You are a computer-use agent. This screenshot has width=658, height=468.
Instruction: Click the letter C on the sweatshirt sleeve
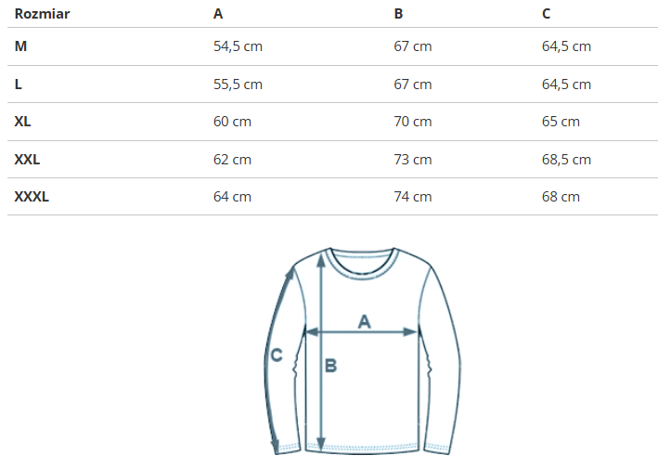point(276,354)
